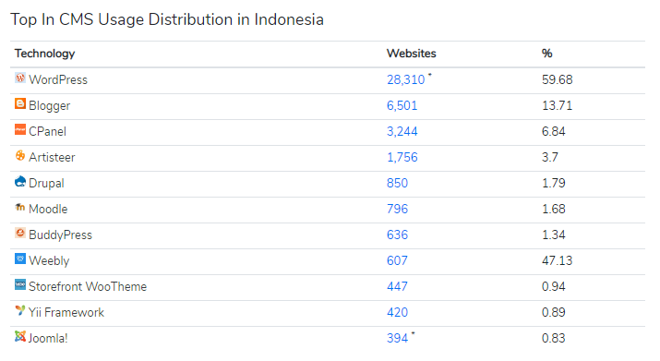Select the Weebly technology name

pos(49,260)
